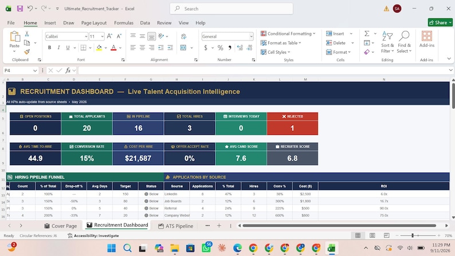455x256 pixels.
Task: Open the font size dropdown
Action: click(102, 37)
